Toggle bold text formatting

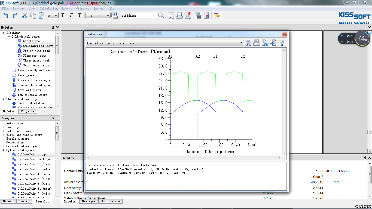click(63, 16)
